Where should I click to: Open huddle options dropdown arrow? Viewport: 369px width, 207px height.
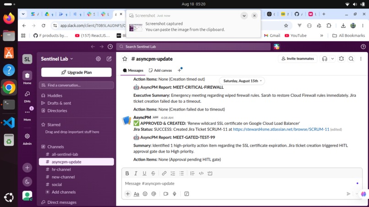click(332, 59)
